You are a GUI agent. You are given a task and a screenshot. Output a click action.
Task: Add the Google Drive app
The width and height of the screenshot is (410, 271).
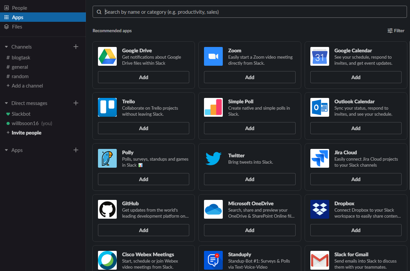[x=144, y=77]
